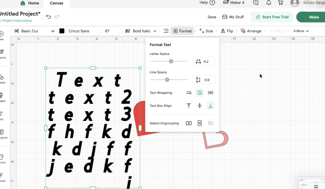Open the Size options menu
This screenshot has width=325, height=189.
click(206, 31)
